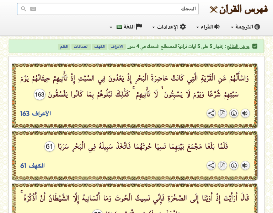Play audio for Al-A'raf verse 163
The width and height of the screenshot is (273, 213).
tap(245, 114)
